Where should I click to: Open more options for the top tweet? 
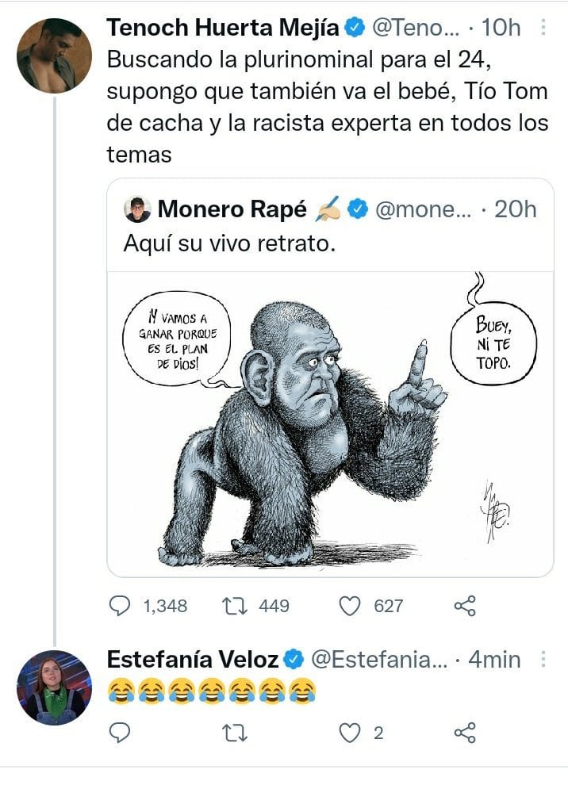pos(544,28)
